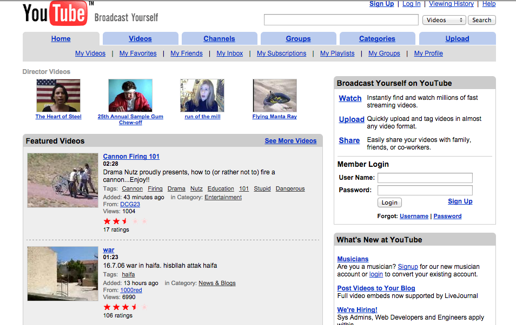
Task: Click Forgot Username link
Action: 414,216
